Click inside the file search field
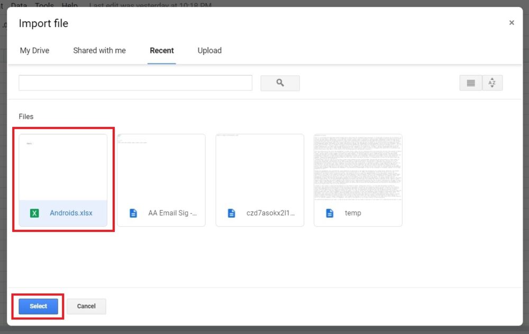Viewport: 529px width, 334px height. click(x=135, y=83)
